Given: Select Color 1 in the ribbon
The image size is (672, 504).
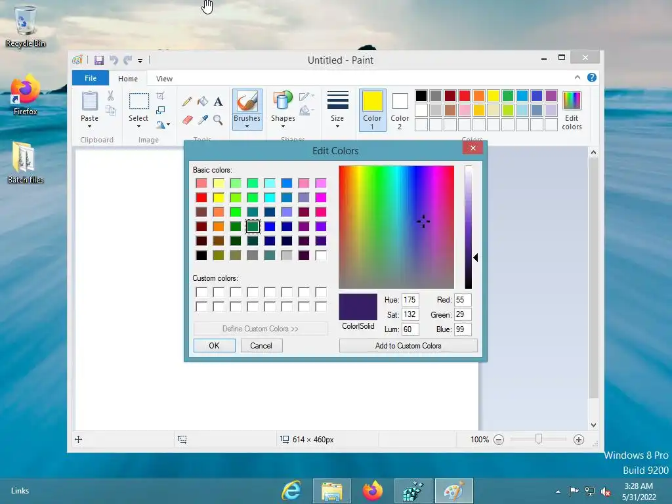Looking at the screenshot, I should tap(373, 110).
